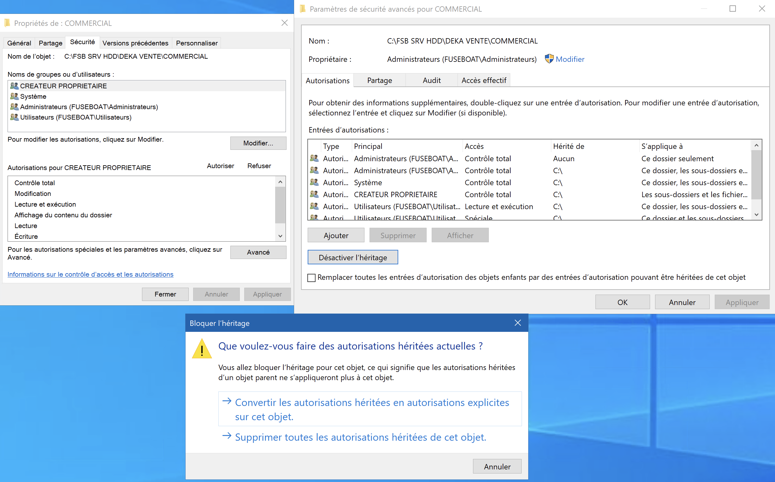Screen dimensions: 775x482
Task: Open the Général tab in Propriétés
Action: point(19,43)
